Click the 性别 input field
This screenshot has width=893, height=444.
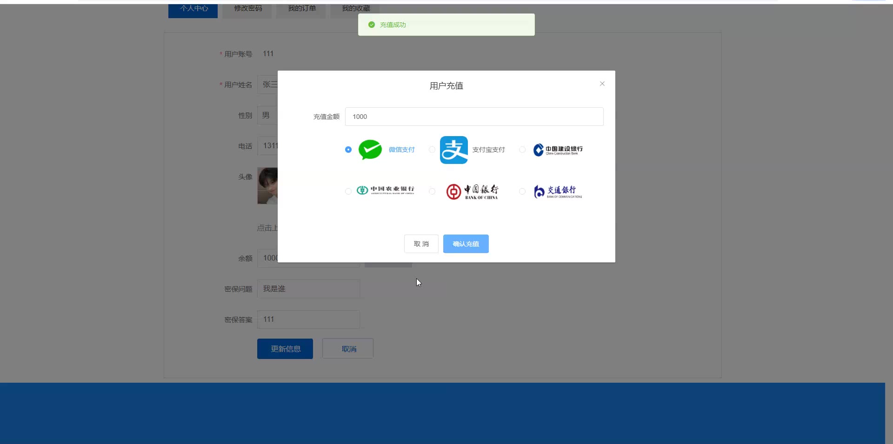(268, 115)
